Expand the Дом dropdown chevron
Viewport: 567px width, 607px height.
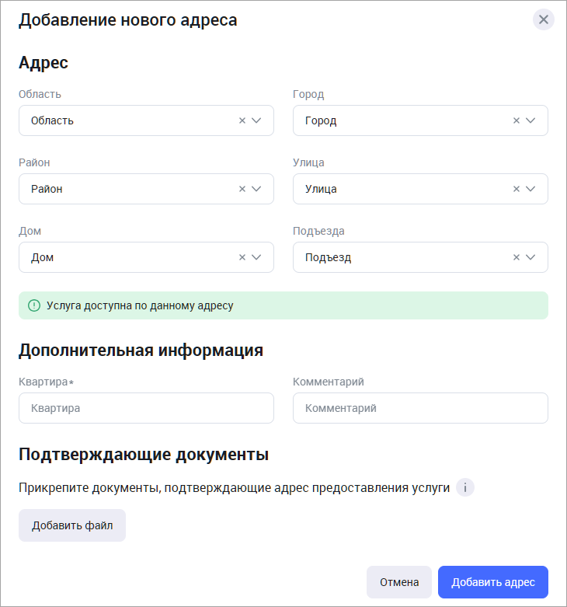(257, 257)
